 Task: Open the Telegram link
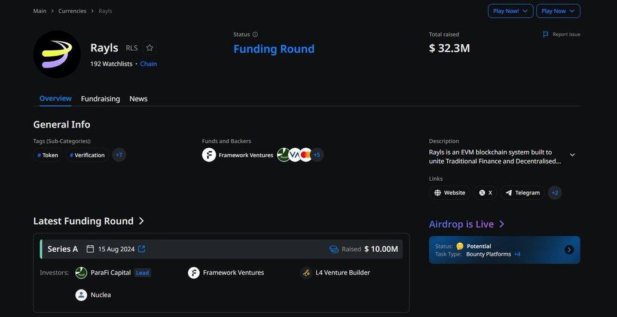[523, 193]
